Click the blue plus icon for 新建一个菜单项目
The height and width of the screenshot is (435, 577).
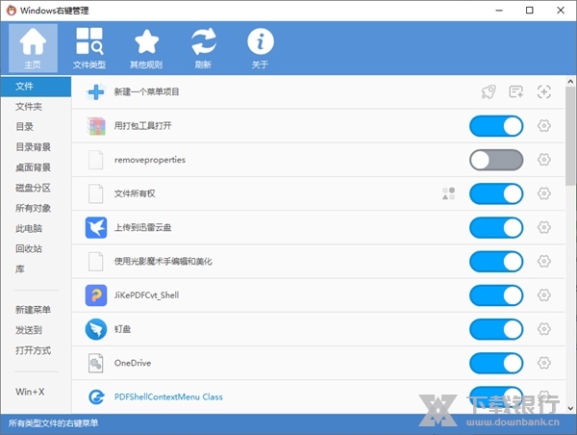(x=96, y=91)
